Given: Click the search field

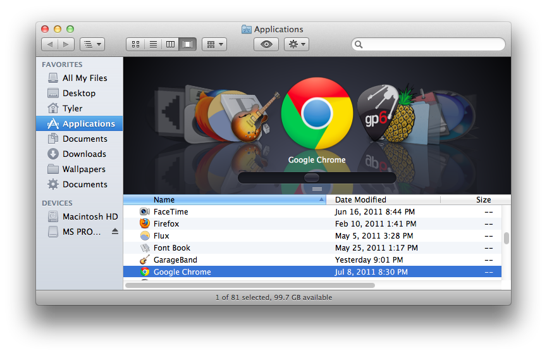Looking at the screenshot, I should coord(428,44).
